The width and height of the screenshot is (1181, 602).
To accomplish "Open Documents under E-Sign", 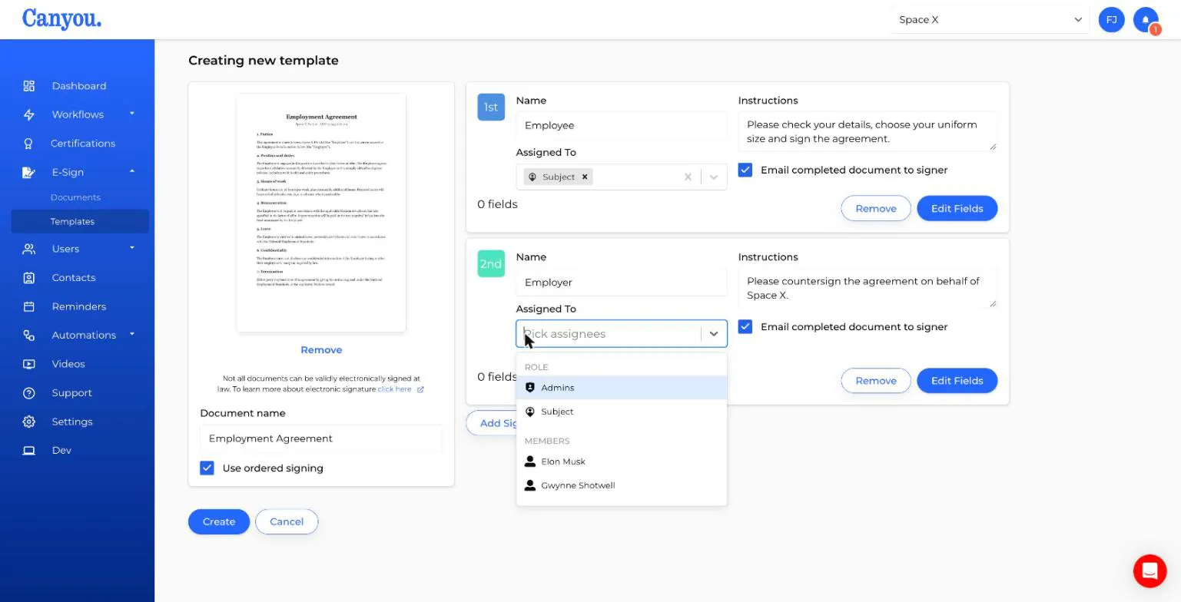I will click(75, 197).
